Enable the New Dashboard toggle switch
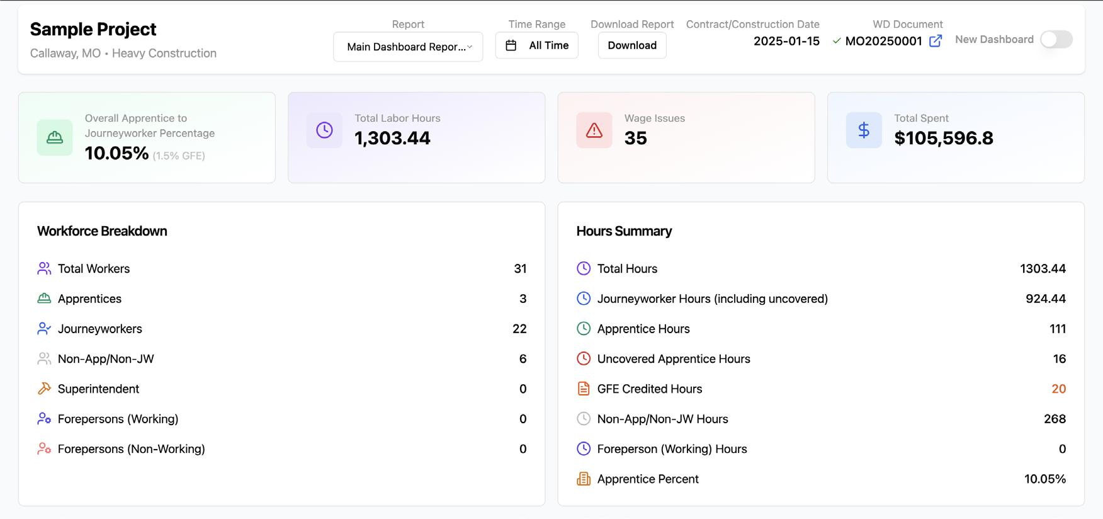The image size is (1103, 519). click(x=1056, y=39)
